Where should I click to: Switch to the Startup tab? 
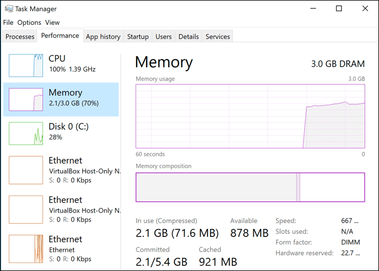coord(138,37)
